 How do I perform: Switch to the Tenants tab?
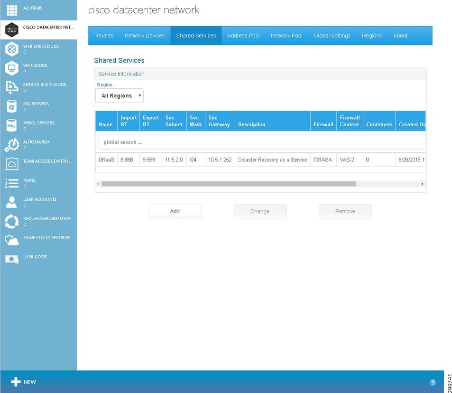(104, 36)
